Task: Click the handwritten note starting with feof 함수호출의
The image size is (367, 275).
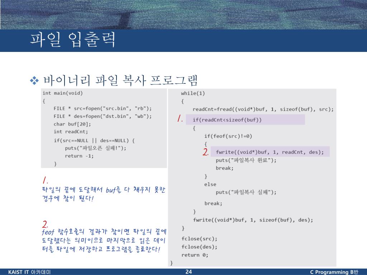Action: tap(104, 241)
